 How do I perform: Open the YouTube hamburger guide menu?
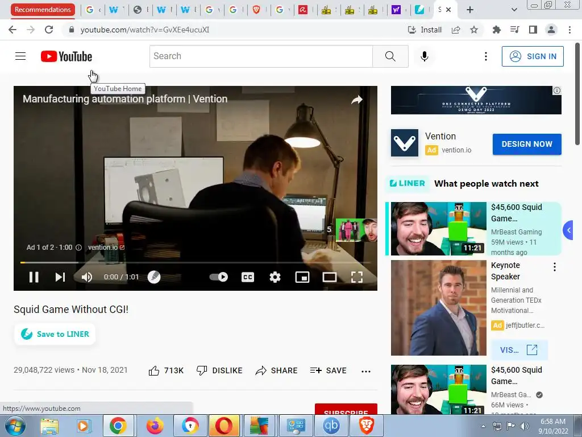[x=20, y=56]
